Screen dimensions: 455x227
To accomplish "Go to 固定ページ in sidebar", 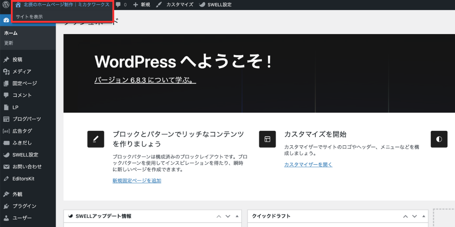I will (25, 84).
